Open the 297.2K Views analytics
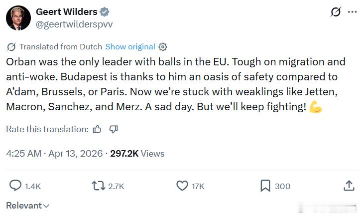 pos(137,153)
